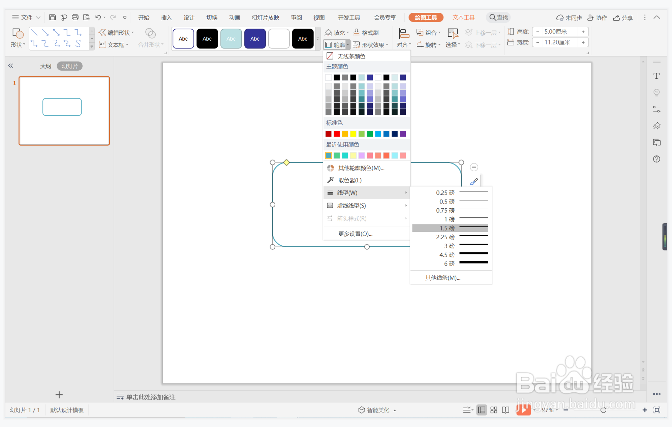Click the star icon in right sidebar
672x427 pixels.
coord(656,126)
